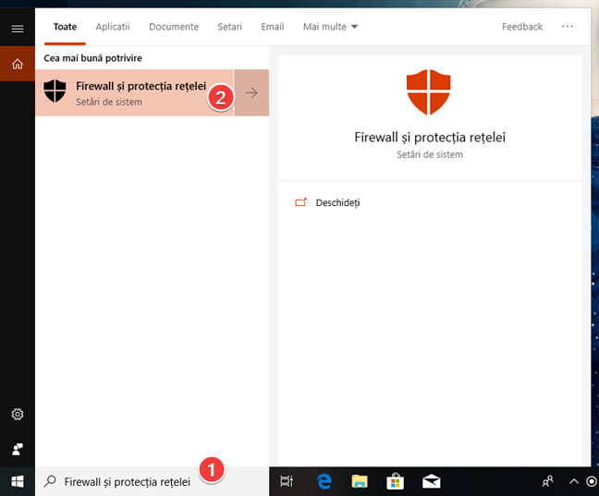The height and width of the screenshot is (496, 599).
Task: Switch to the Email tab
Action: (273, 27)
